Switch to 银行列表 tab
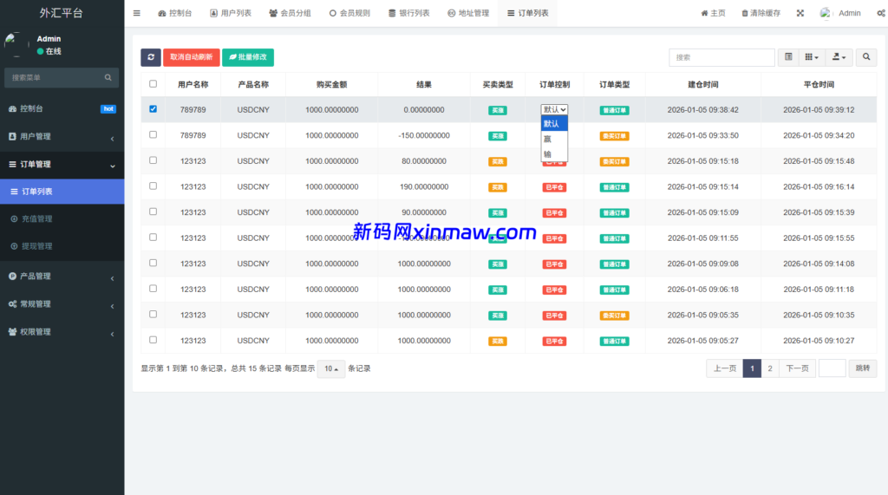 tap(409, 13)
